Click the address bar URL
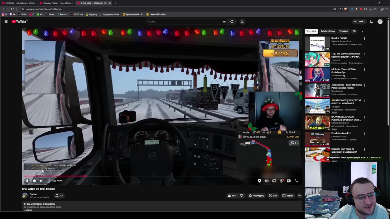 [x=44, y=9]
